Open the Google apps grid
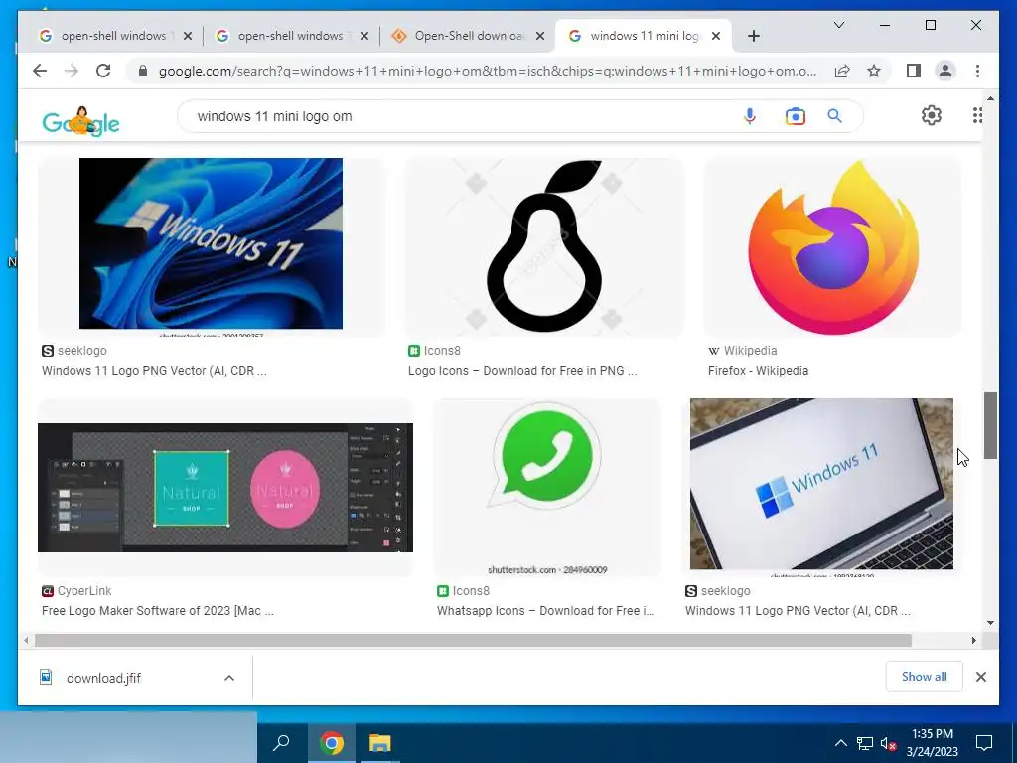The width and height of the screenshot is (1017, 763). click(977, 115)
